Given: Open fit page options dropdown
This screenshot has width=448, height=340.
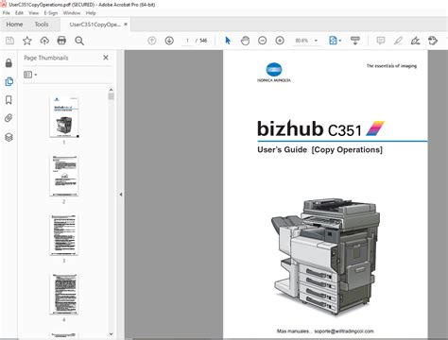Looking at the screenshot, I should 335,41.
